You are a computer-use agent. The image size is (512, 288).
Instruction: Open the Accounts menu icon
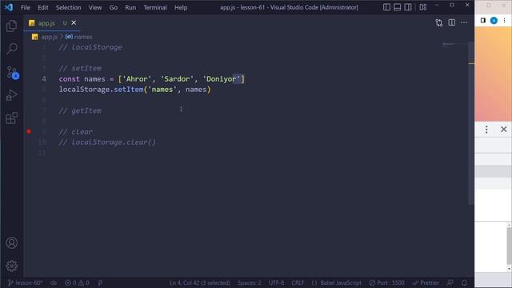12,242
